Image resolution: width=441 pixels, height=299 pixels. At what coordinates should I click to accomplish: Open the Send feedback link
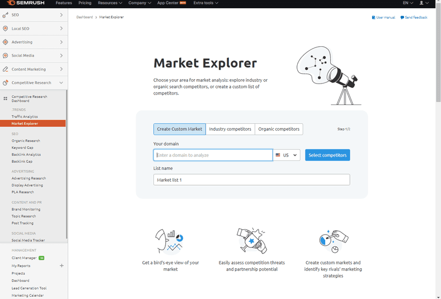tap(414, 18)
